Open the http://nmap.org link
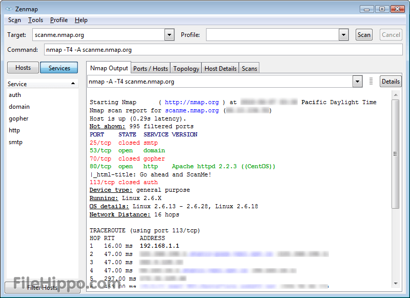Screen dimensions: 410x298 click(x=192, y=102)
